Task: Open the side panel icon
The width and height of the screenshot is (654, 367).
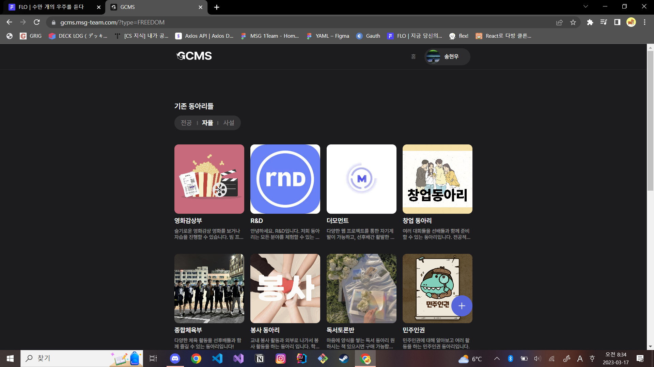Action: [x=617, y=22]
